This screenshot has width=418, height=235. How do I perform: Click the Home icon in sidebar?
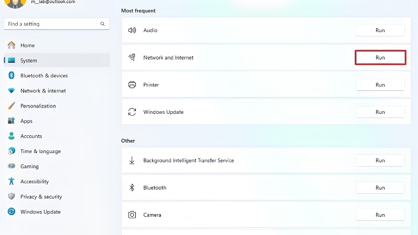[11, 45]
